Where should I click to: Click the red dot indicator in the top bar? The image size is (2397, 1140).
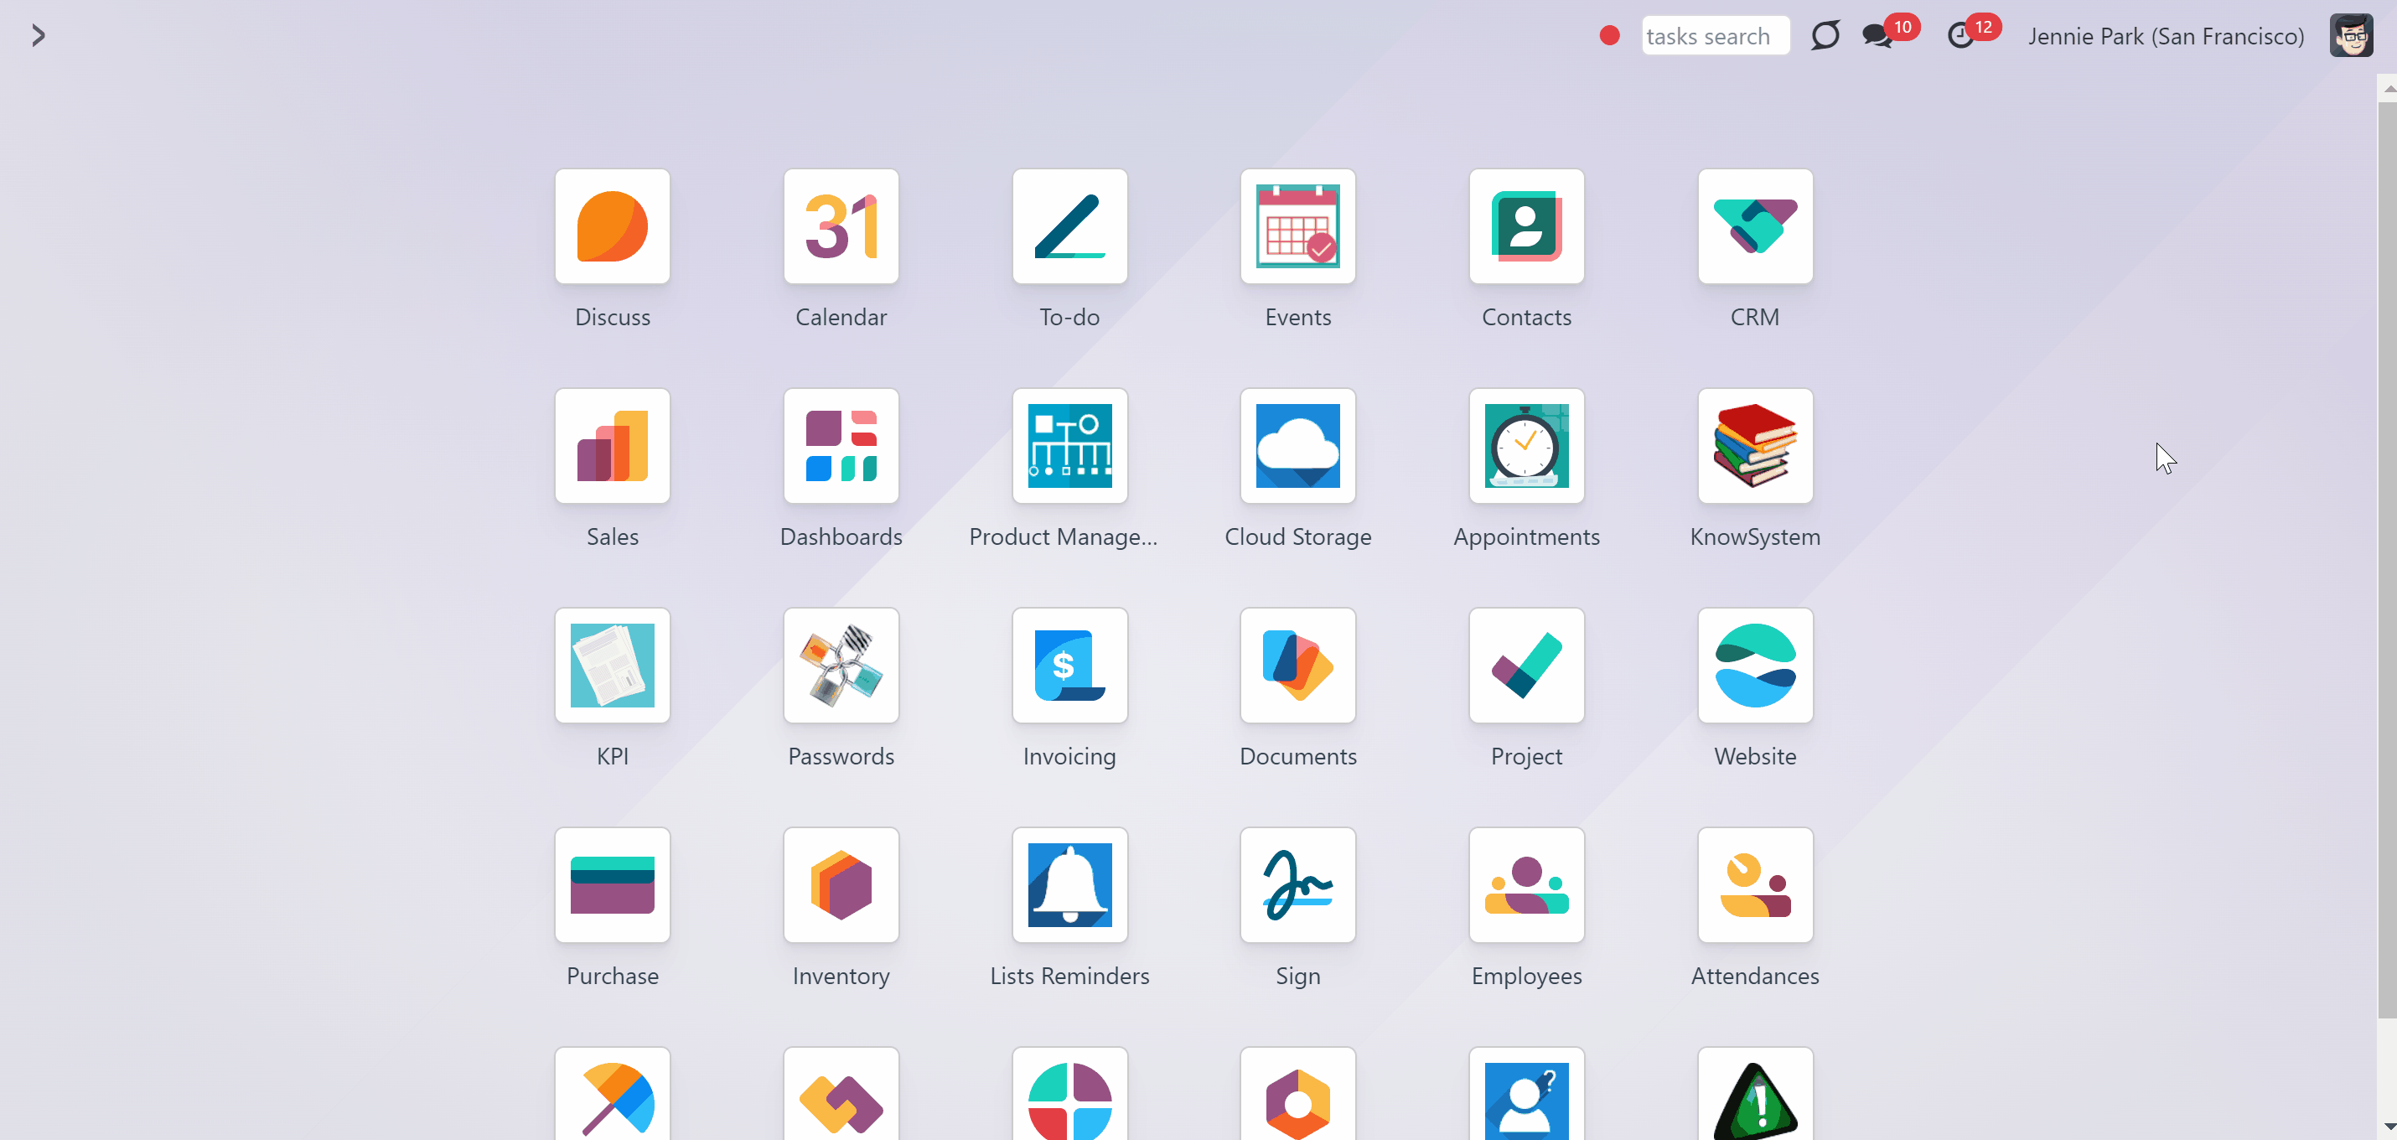pyautogui.click(x=1610, y=35)
